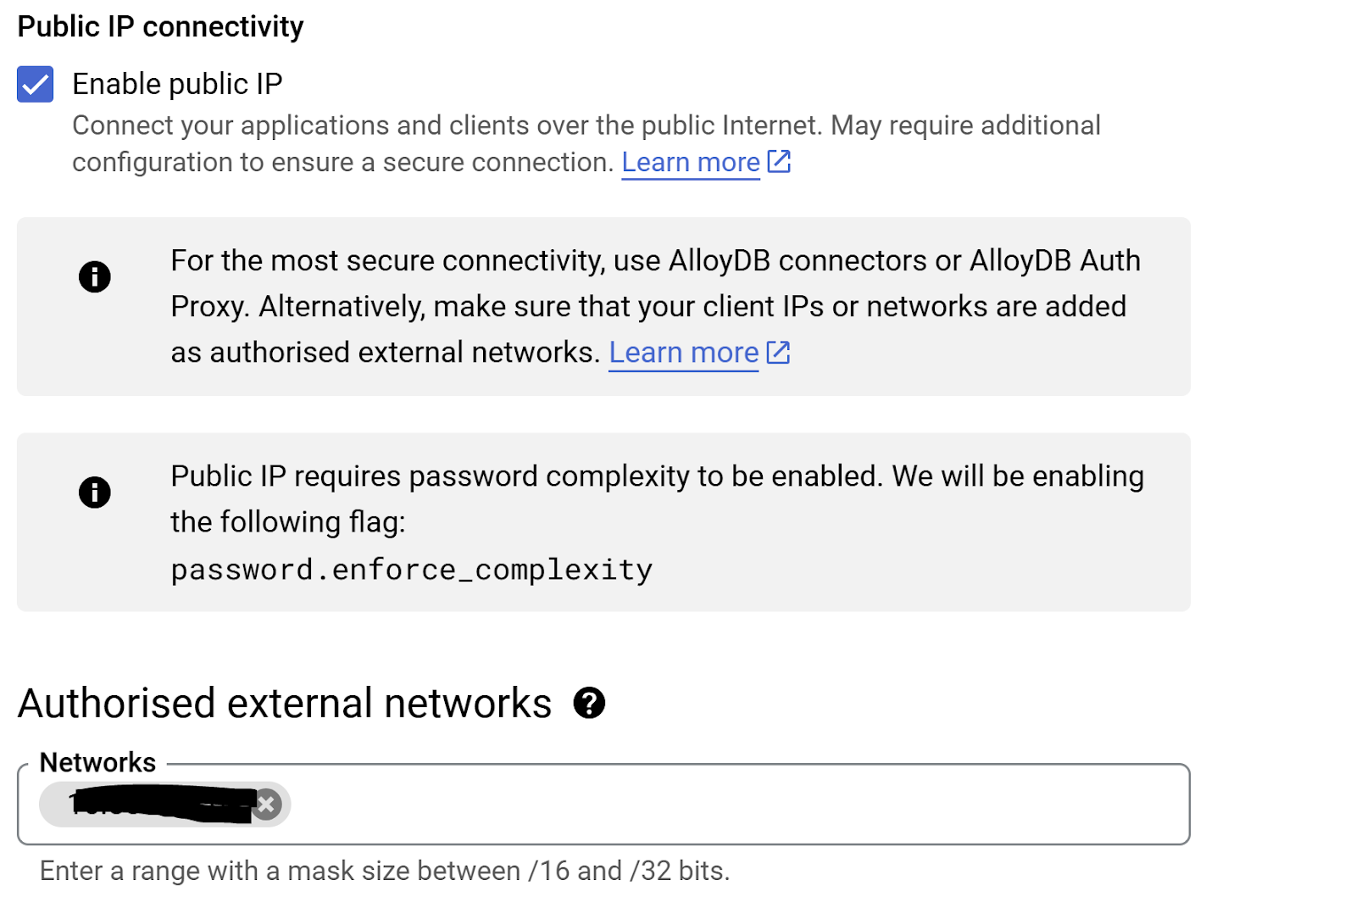Click external-link icon after secure connection text
This screenshot has height=919, width=1356.
pos(779,161)
